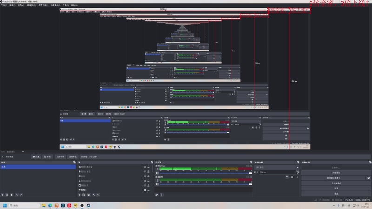Screen dimensions: 372x209
Task: Open the View (V) menu
Action: [x=20, y=5]
